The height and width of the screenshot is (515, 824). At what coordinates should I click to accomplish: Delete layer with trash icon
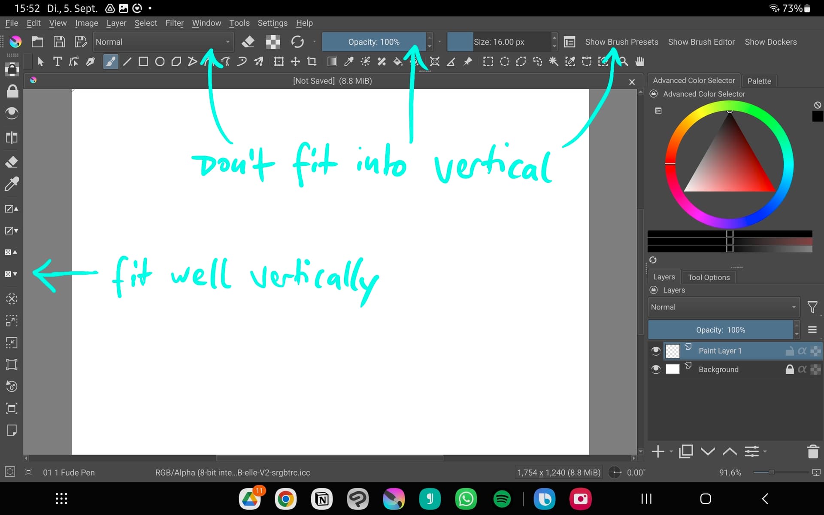(x=812, y=451)
